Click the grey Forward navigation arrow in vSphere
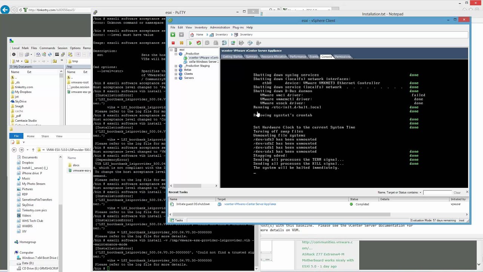 [181, 35]
